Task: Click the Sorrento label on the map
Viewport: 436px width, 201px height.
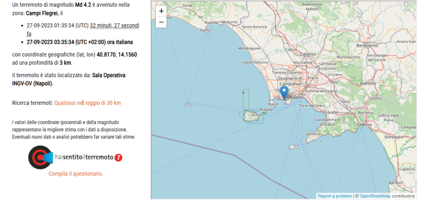Action: coord(313,134)
